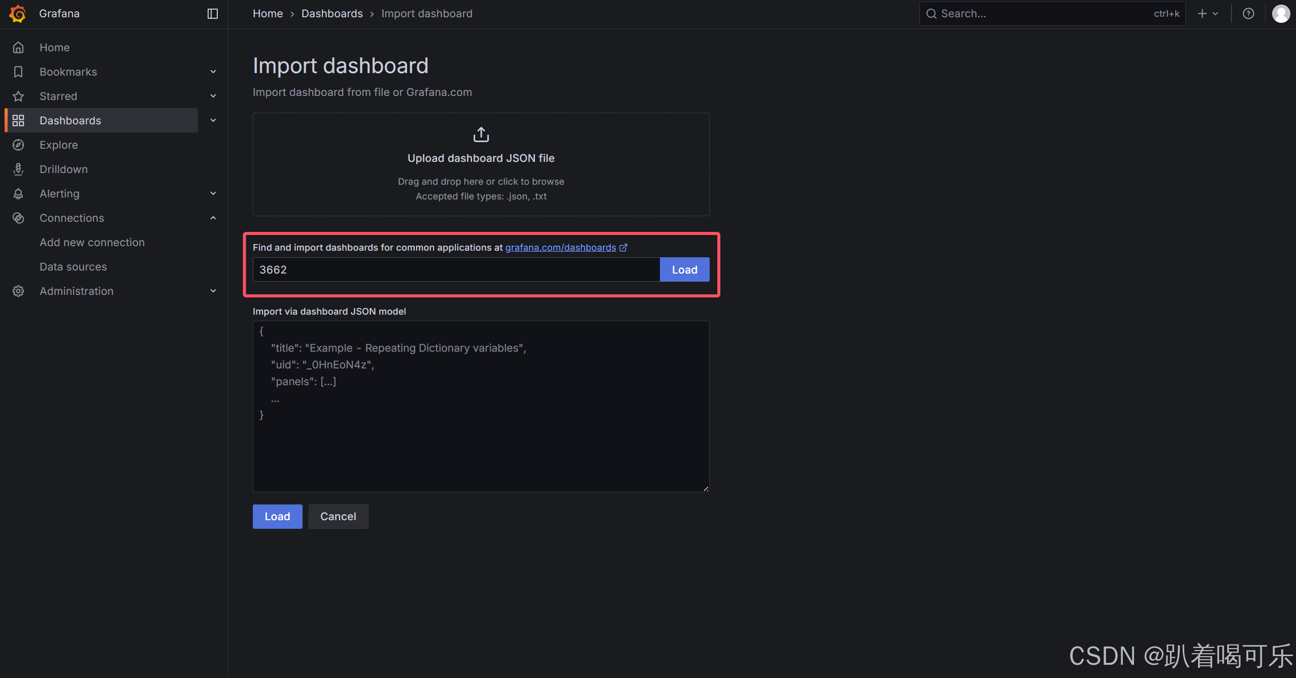The image size is (1296, 678).
Task: Open the plus new-item menu
Action: (x=1208, y=14)
